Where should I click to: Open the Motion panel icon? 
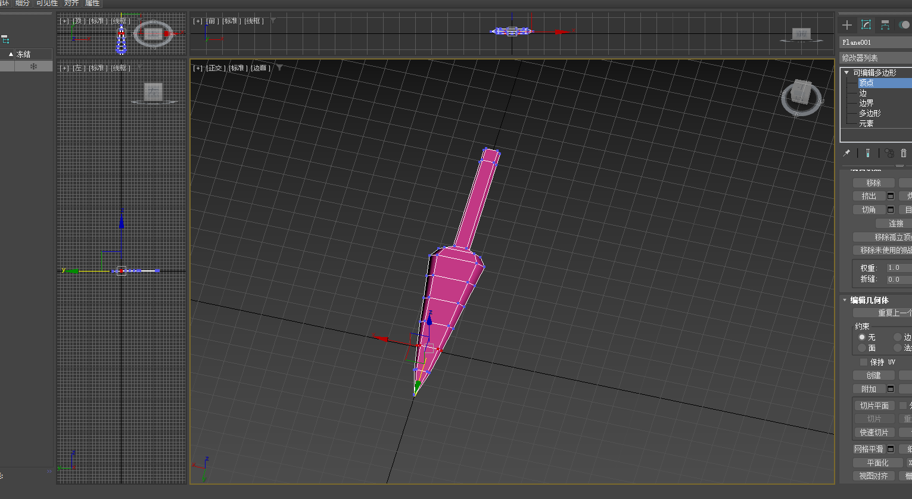click(x=904, y=25)
